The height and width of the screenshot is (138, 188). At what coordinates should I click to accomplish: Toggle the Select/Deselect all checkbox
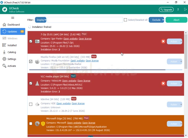click(x=125, y=20)
